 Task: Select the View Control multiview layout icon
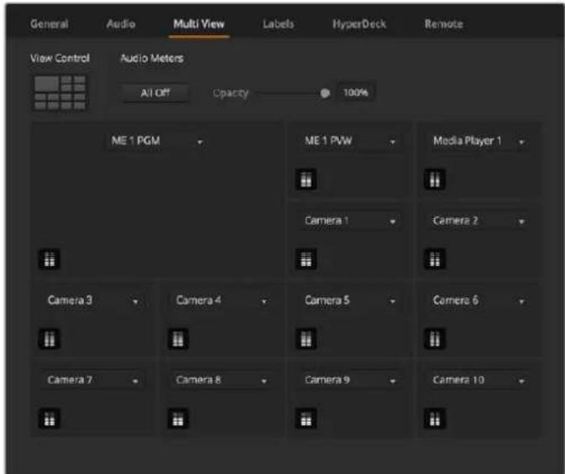[x=60, y=92]
